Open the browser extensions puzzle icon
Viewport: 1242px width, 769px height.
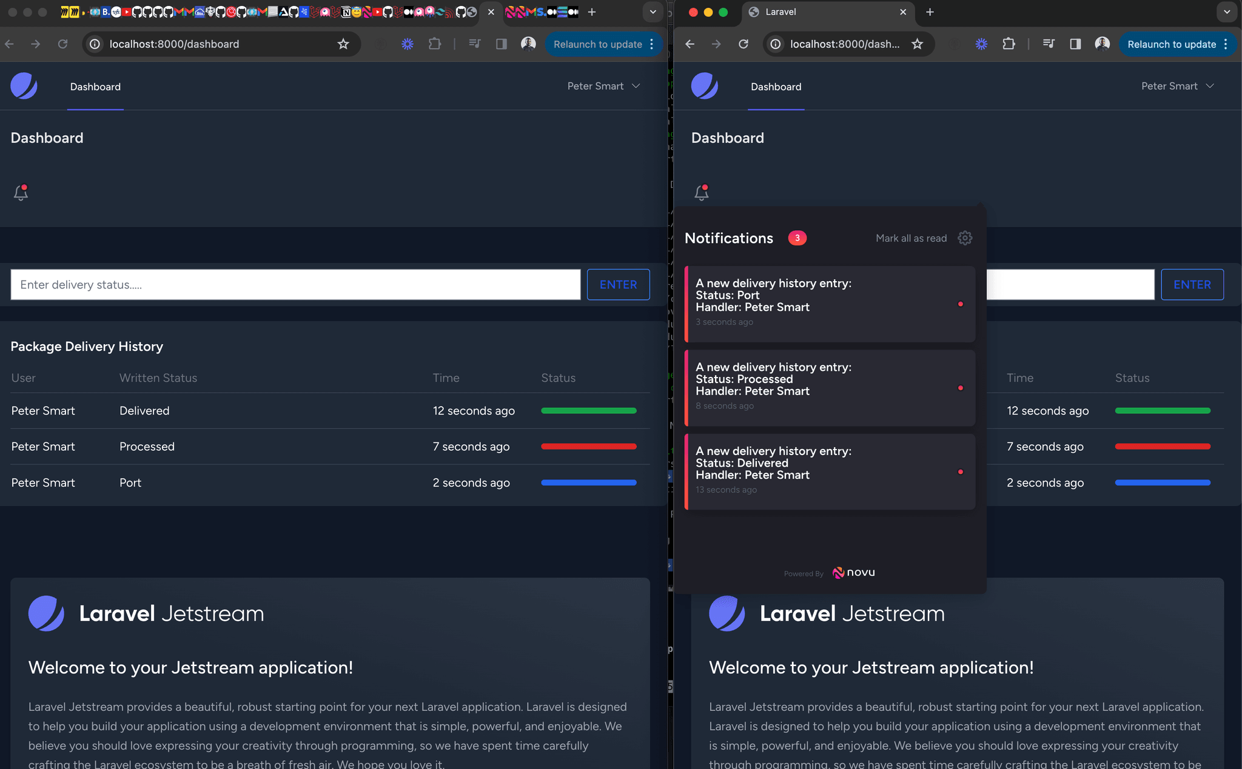(435, 44)
